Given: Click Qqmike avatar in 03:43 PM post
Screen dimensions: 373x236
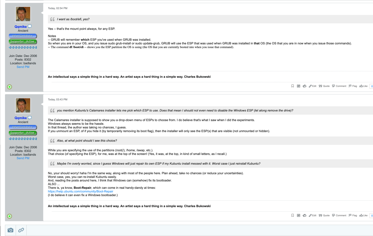Looking at the screenshot, I should (x=23, y=105).
